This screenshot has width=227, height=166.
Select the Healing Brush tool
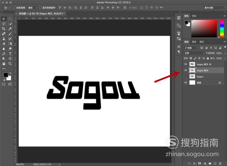pyautogui.click(x=3, y=34)
